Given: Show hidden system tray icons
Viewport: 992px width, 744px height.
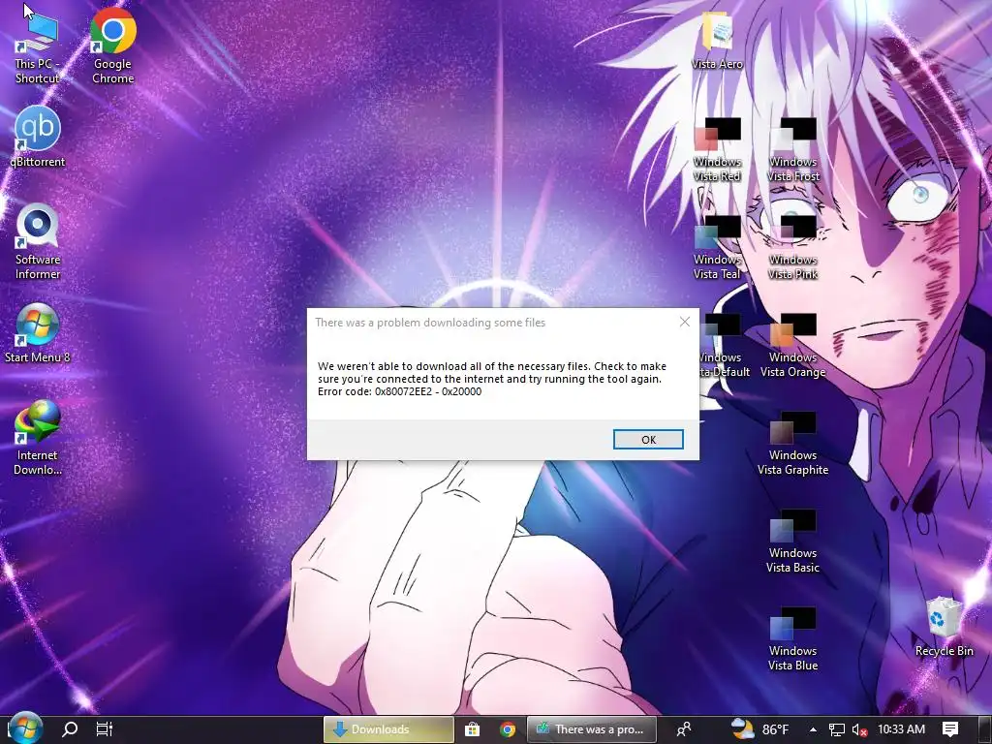Looking at the screenshot, I should pos(813,729).
